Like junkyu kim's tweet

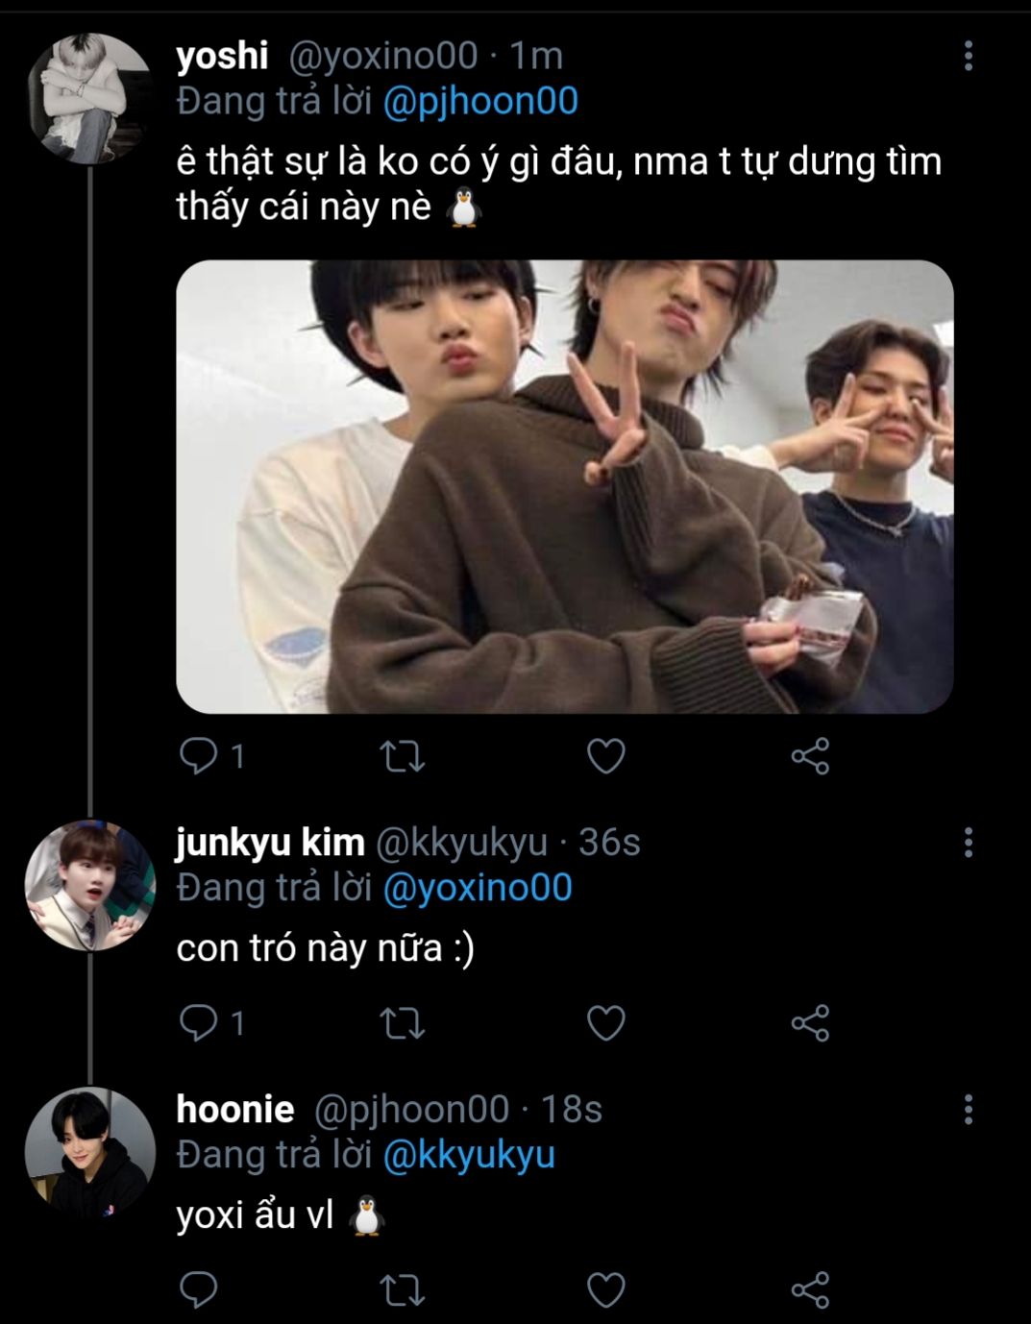(x=606, y=1023)
